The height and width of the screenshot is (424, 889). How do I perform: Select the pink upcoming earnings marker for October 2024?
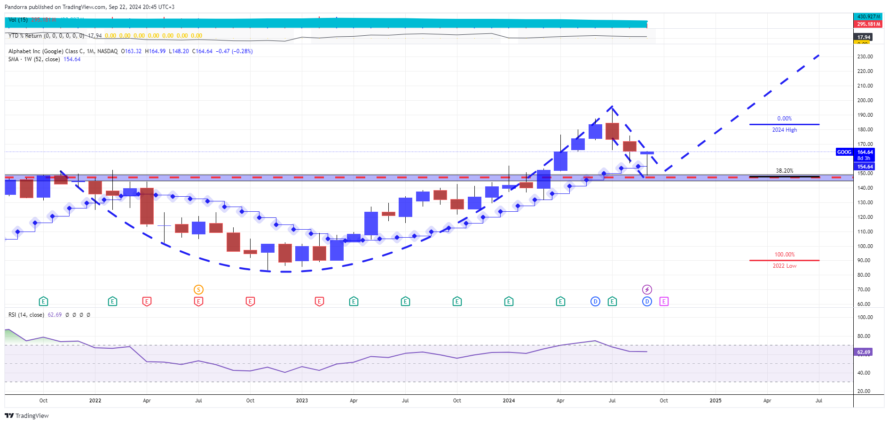pos(664,301)
